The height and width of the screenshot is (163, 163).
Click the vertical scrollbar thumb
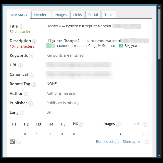point(159,34)
